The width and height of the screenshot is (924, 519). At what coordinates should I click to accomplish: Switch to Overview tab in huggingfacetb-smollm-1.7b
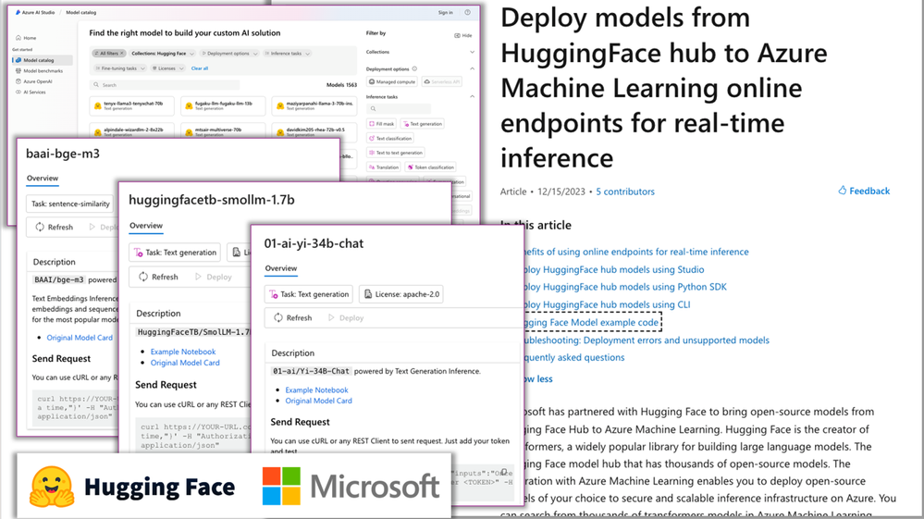[x=146, y=226]
